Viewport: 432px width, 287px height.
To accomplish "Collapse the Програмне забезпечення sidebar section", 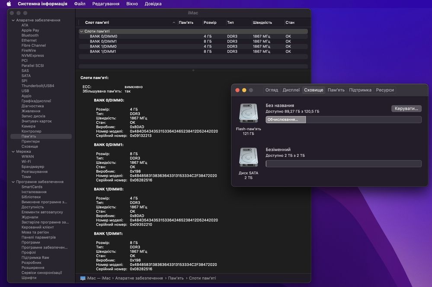I will click(13, 182).
